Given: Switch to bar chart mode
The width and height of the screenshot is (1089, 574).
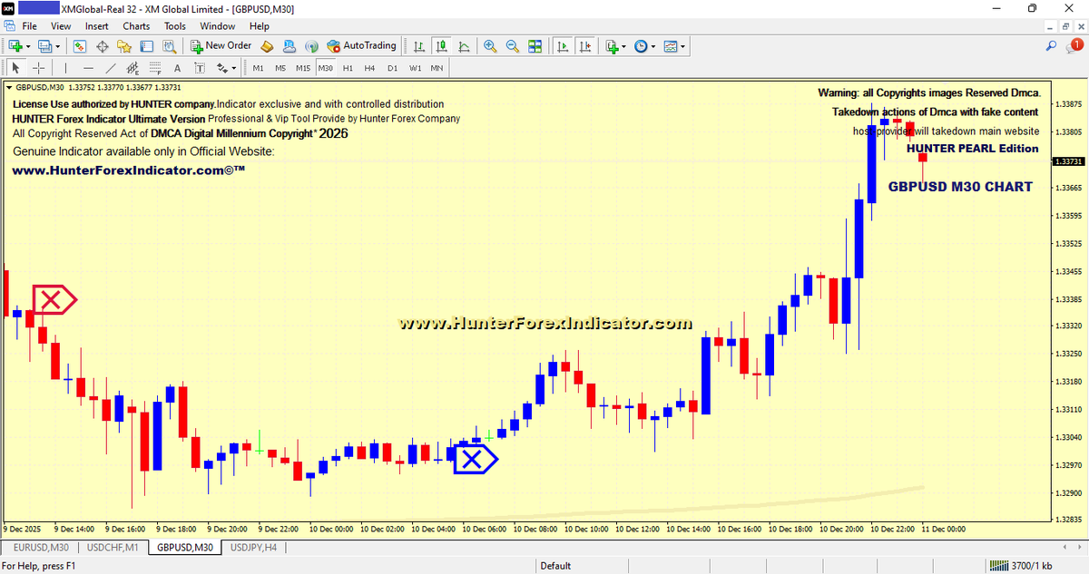Looking at the screenshot, I should 419,46.
